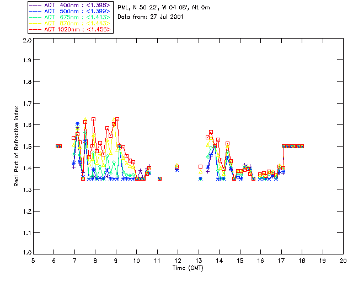The width and height of the screenshot is (353, 282).
Task: Click the x-axis tick label 20
Action: click(343, 261)
